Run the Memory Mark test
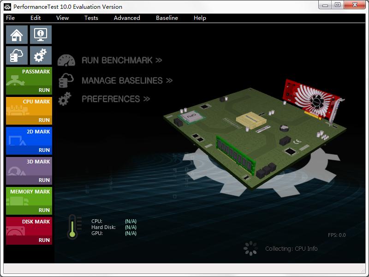 [44, 210]
